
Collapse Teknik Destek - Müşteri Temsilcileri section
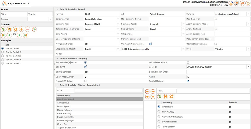(x=58, y=85)
